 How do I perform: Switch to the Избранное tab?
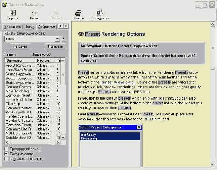[x=46, y=26]
